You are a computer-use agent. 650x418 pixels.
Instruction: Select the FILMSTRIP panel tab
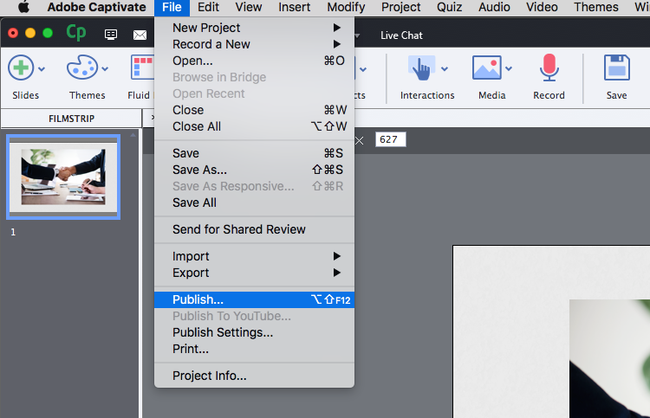(71, 119)
